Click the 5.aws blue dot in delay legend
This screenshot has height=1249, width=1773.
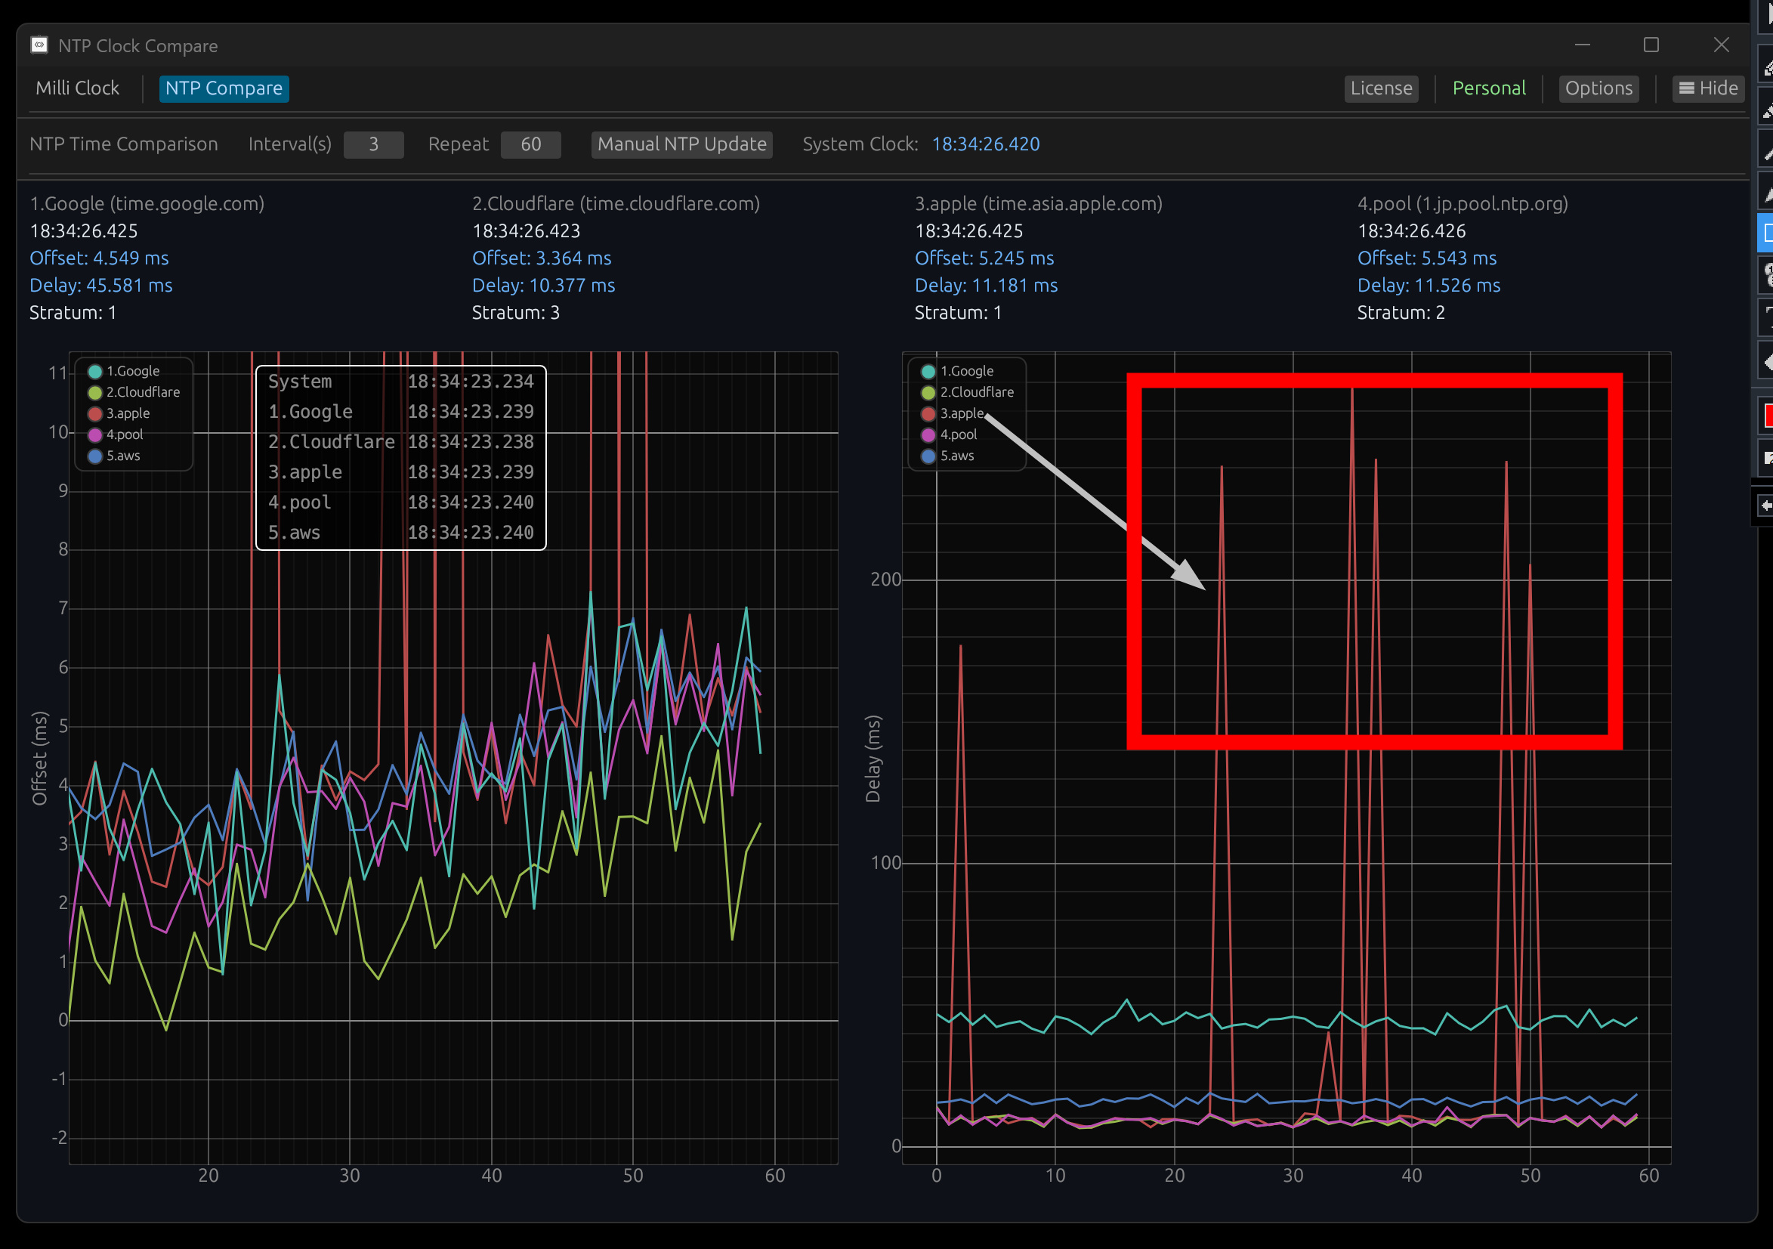pos(928,456)
